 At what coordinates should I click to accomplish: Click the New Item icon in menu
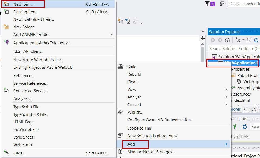(6, 4)
